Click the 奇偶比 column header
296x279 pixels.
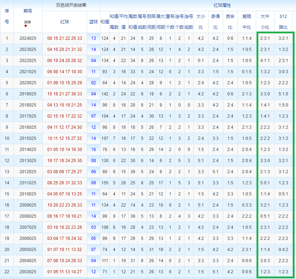click(215, 22)
